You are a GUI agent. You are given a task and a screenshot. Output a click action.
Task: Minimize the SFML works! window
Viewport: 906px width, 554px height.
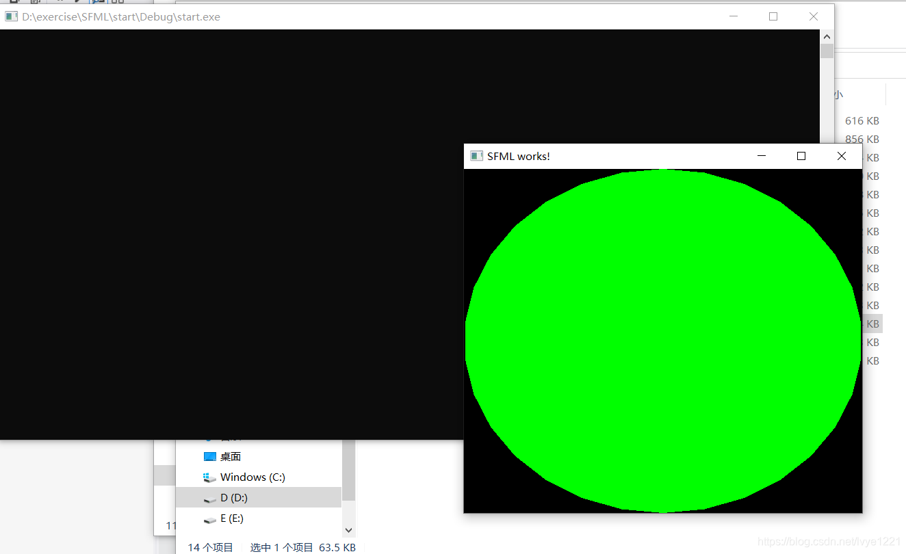point(762,156)
